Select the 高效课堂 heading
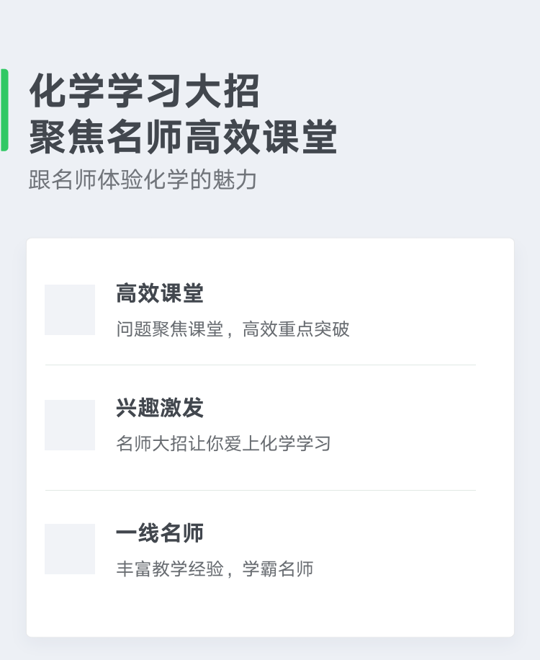This screenshot has width=540, height=660. click(160, 294)
